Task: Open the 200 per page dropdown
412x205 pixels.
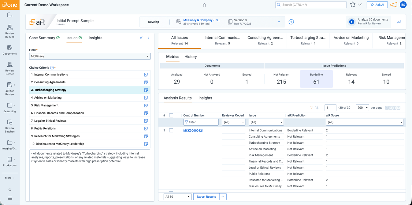Action: (362, 108)
